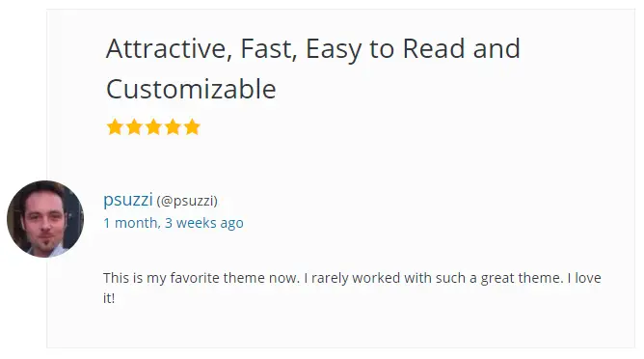Click the word 'Fast,' in the review title

(269, 49)
